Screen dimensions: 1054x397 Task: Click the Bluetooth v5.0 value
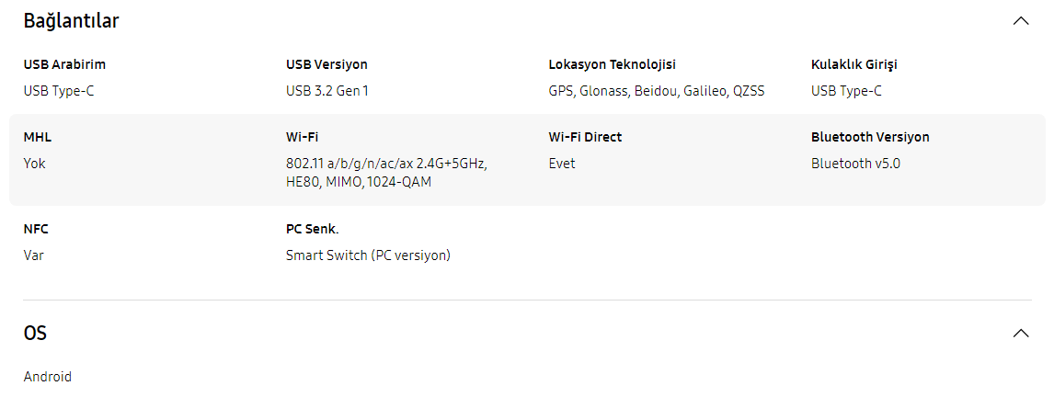tap(855, 164)
